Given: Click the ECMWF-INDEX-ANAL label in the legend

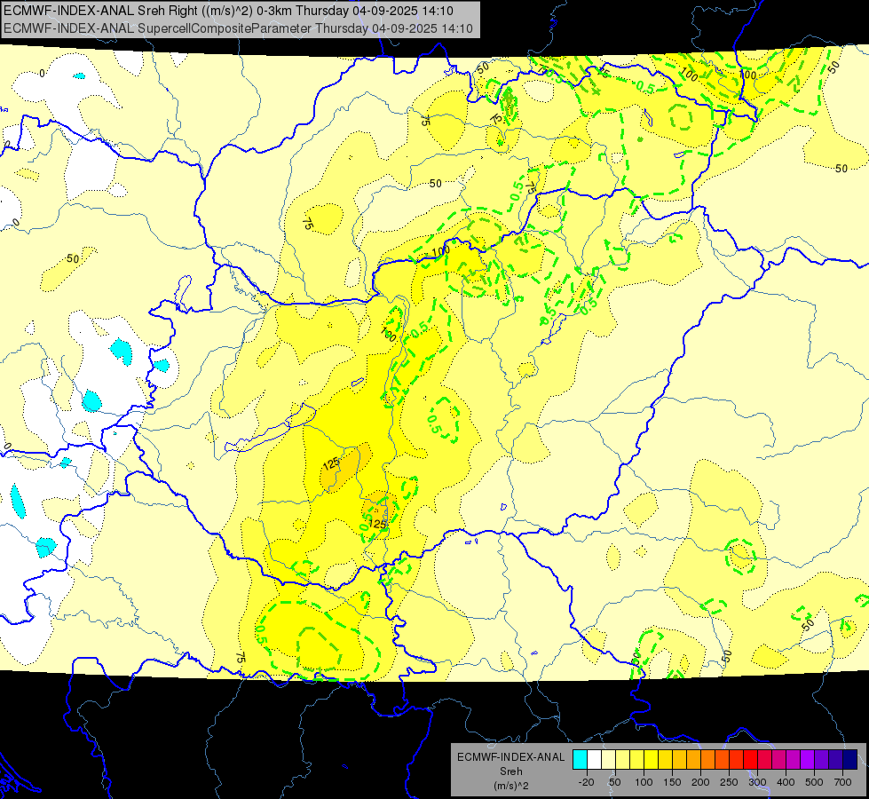Looking at the screenshot, I should tap(511, 757).
